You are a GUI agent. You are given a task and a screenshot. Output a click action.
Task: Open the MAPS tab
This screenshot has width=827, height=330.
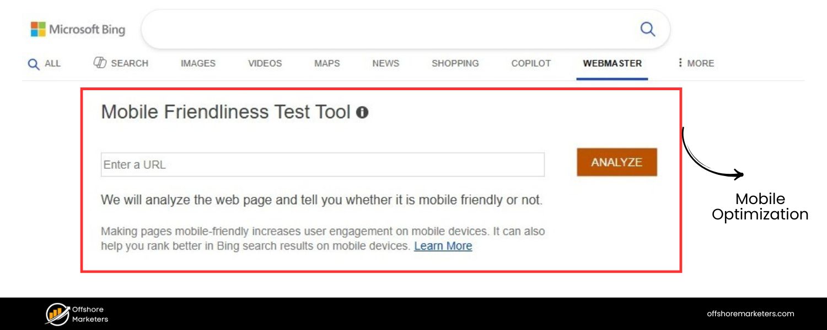pos(326,63)
